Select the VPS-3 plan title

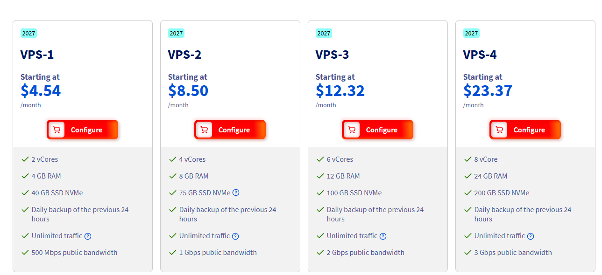point(332,55)
